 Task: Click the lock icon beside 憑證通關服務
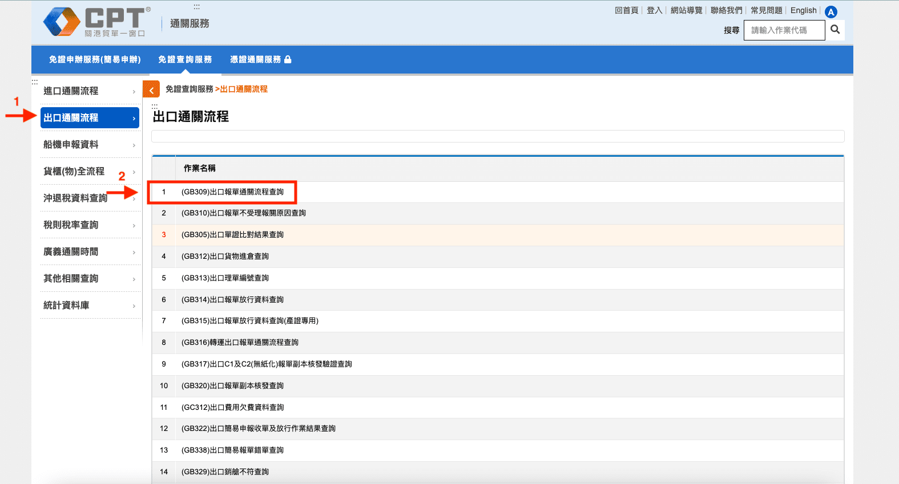[x=288, y=59]
